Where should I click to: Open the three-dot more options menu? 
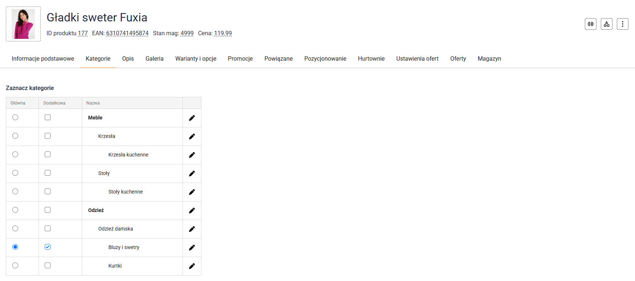[622, 24]
